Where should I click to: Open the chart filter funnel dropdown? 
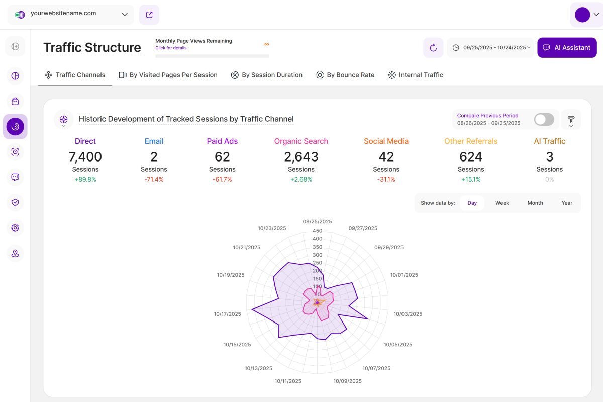pos(571,120)
